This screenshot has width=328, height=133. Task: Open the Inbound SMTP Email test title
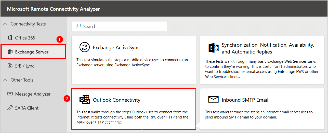[x=245, y=100]
